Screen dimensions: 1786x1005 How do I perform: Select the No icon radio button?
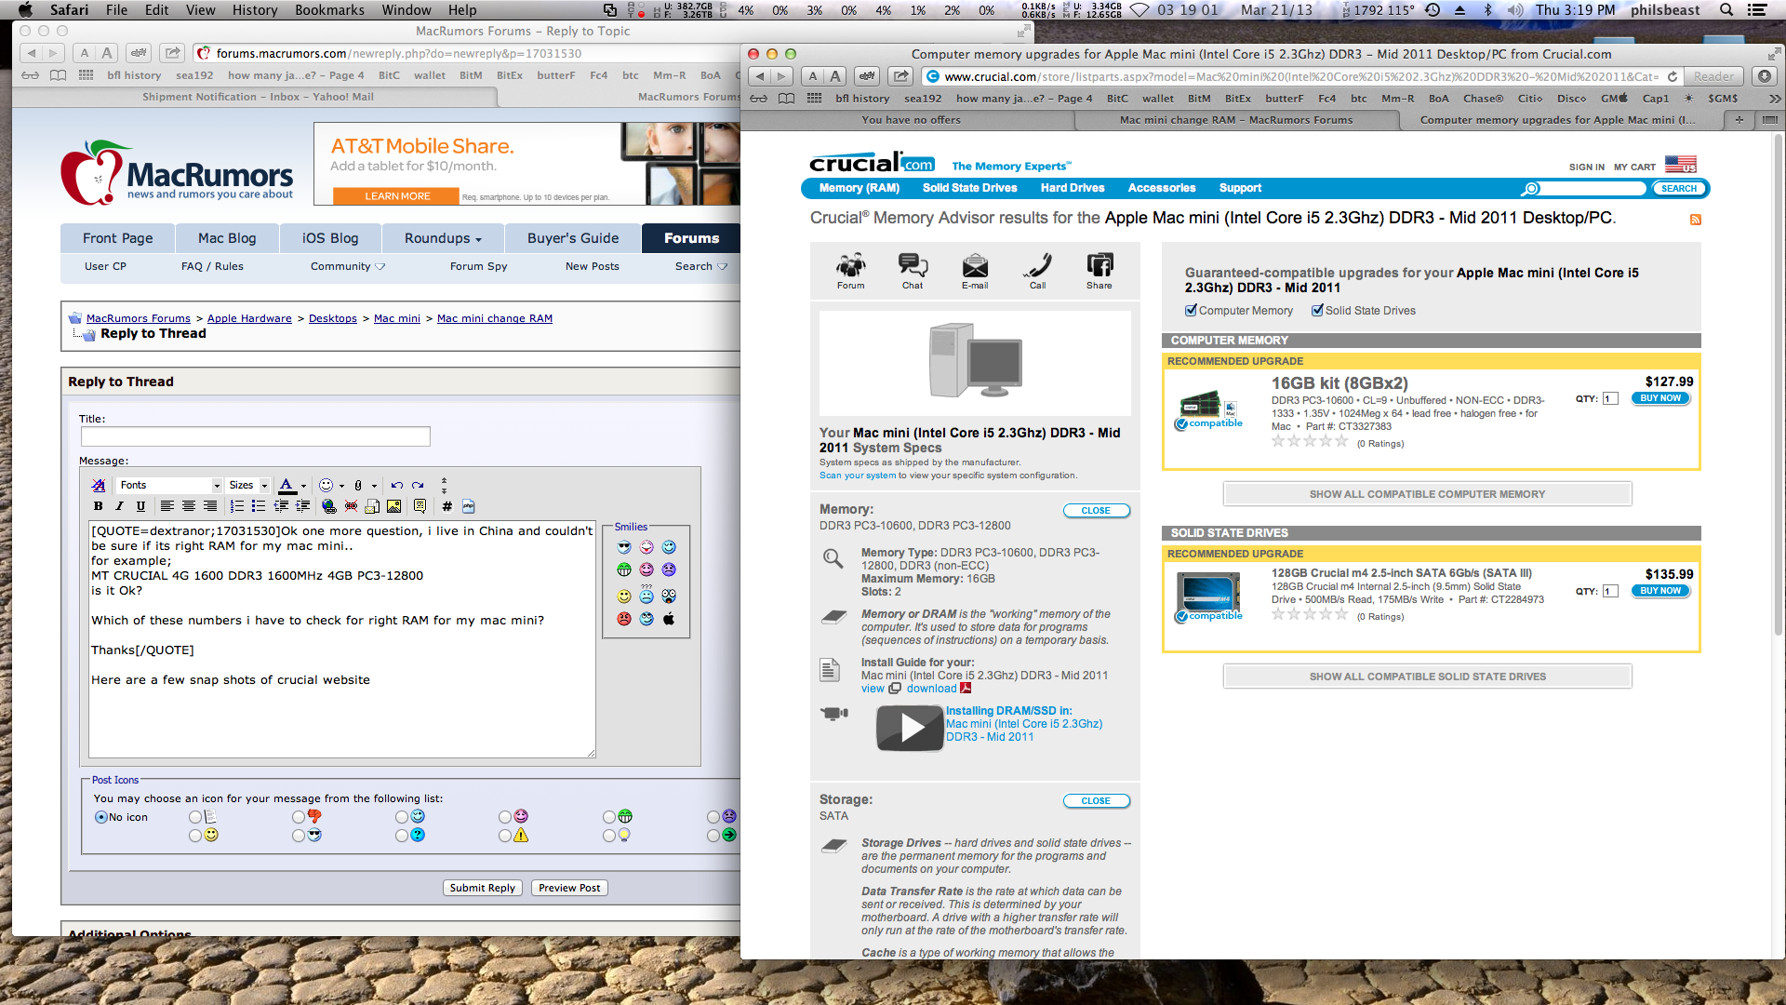click(101, 817)
